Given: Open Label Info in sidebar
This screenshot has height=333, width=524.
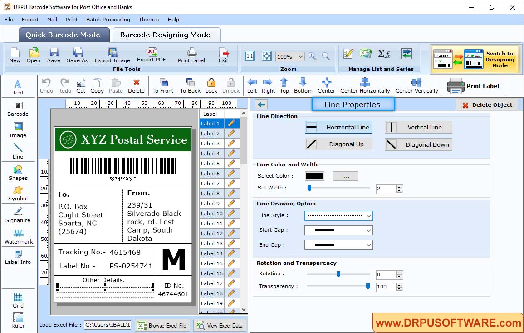Looking at the screenshot, I should [18, 258].
